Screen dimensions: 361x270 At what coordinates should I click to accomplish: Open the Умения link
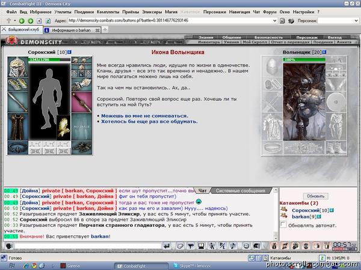pyautogui.click(x=231, y=42)
